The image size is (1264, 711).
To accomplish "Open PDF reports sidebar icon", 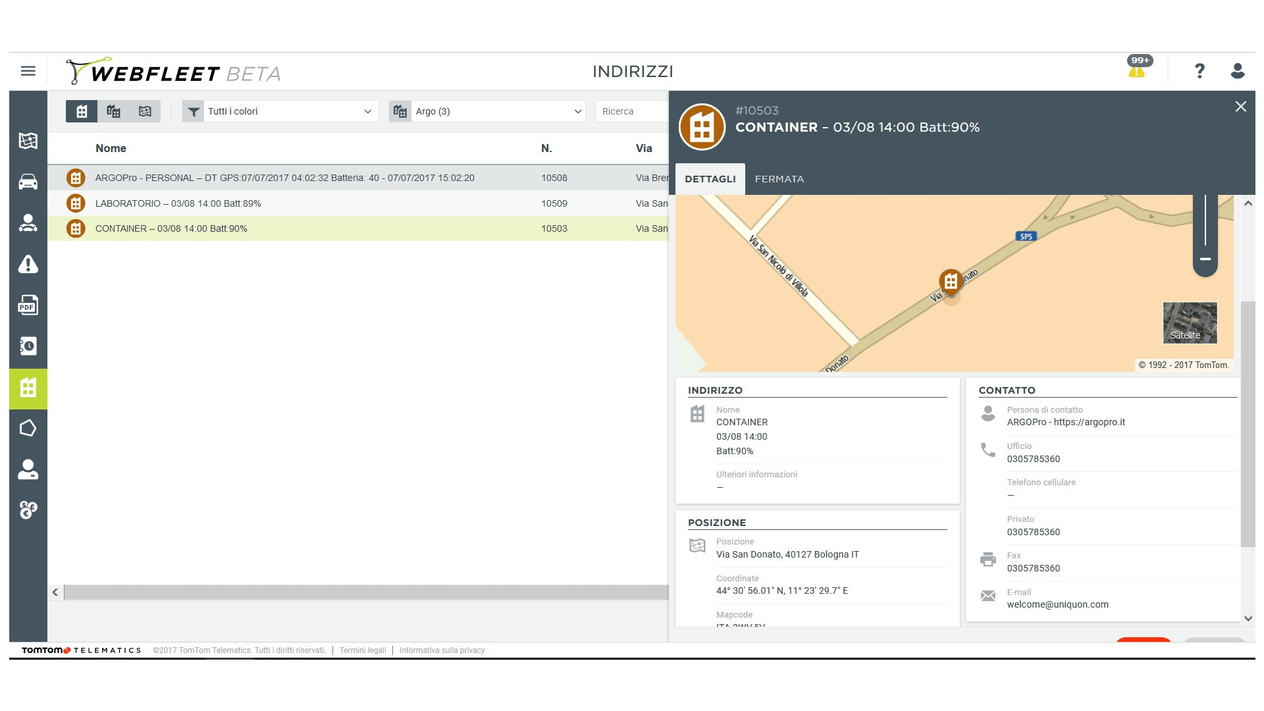I will pos(28,305).
